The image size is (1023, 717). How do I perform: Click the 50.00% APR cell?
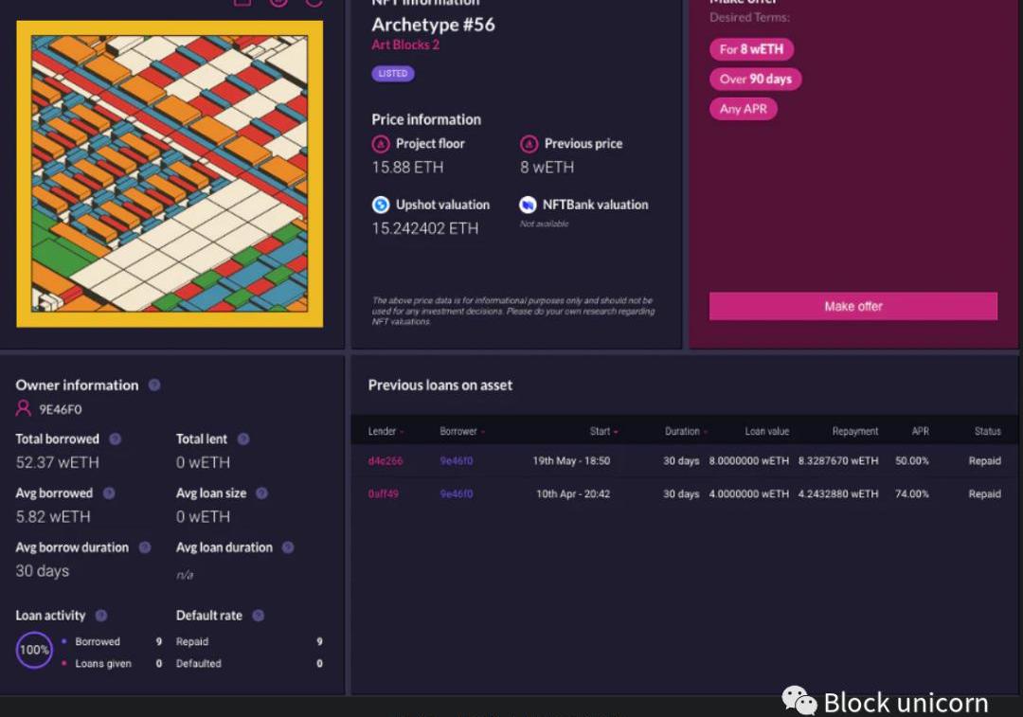tap(912, 460)
